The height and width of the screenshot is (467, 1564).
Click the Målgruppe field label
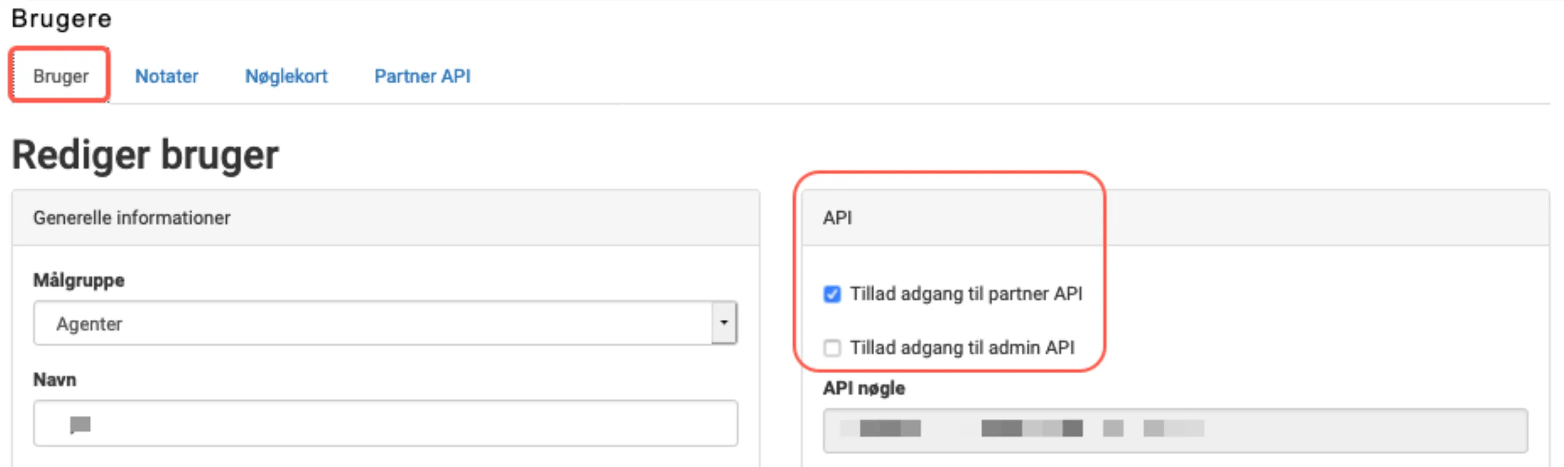point(79,280)
